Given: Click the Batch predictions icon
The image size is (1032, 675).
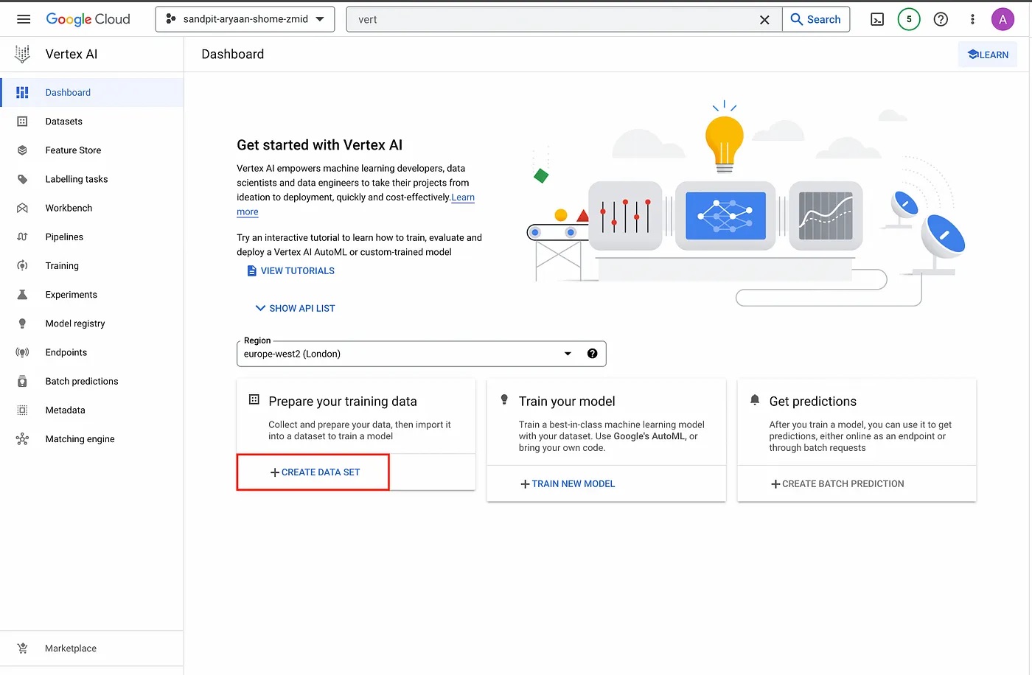Looking at the screenshot, I should (22, 381).
